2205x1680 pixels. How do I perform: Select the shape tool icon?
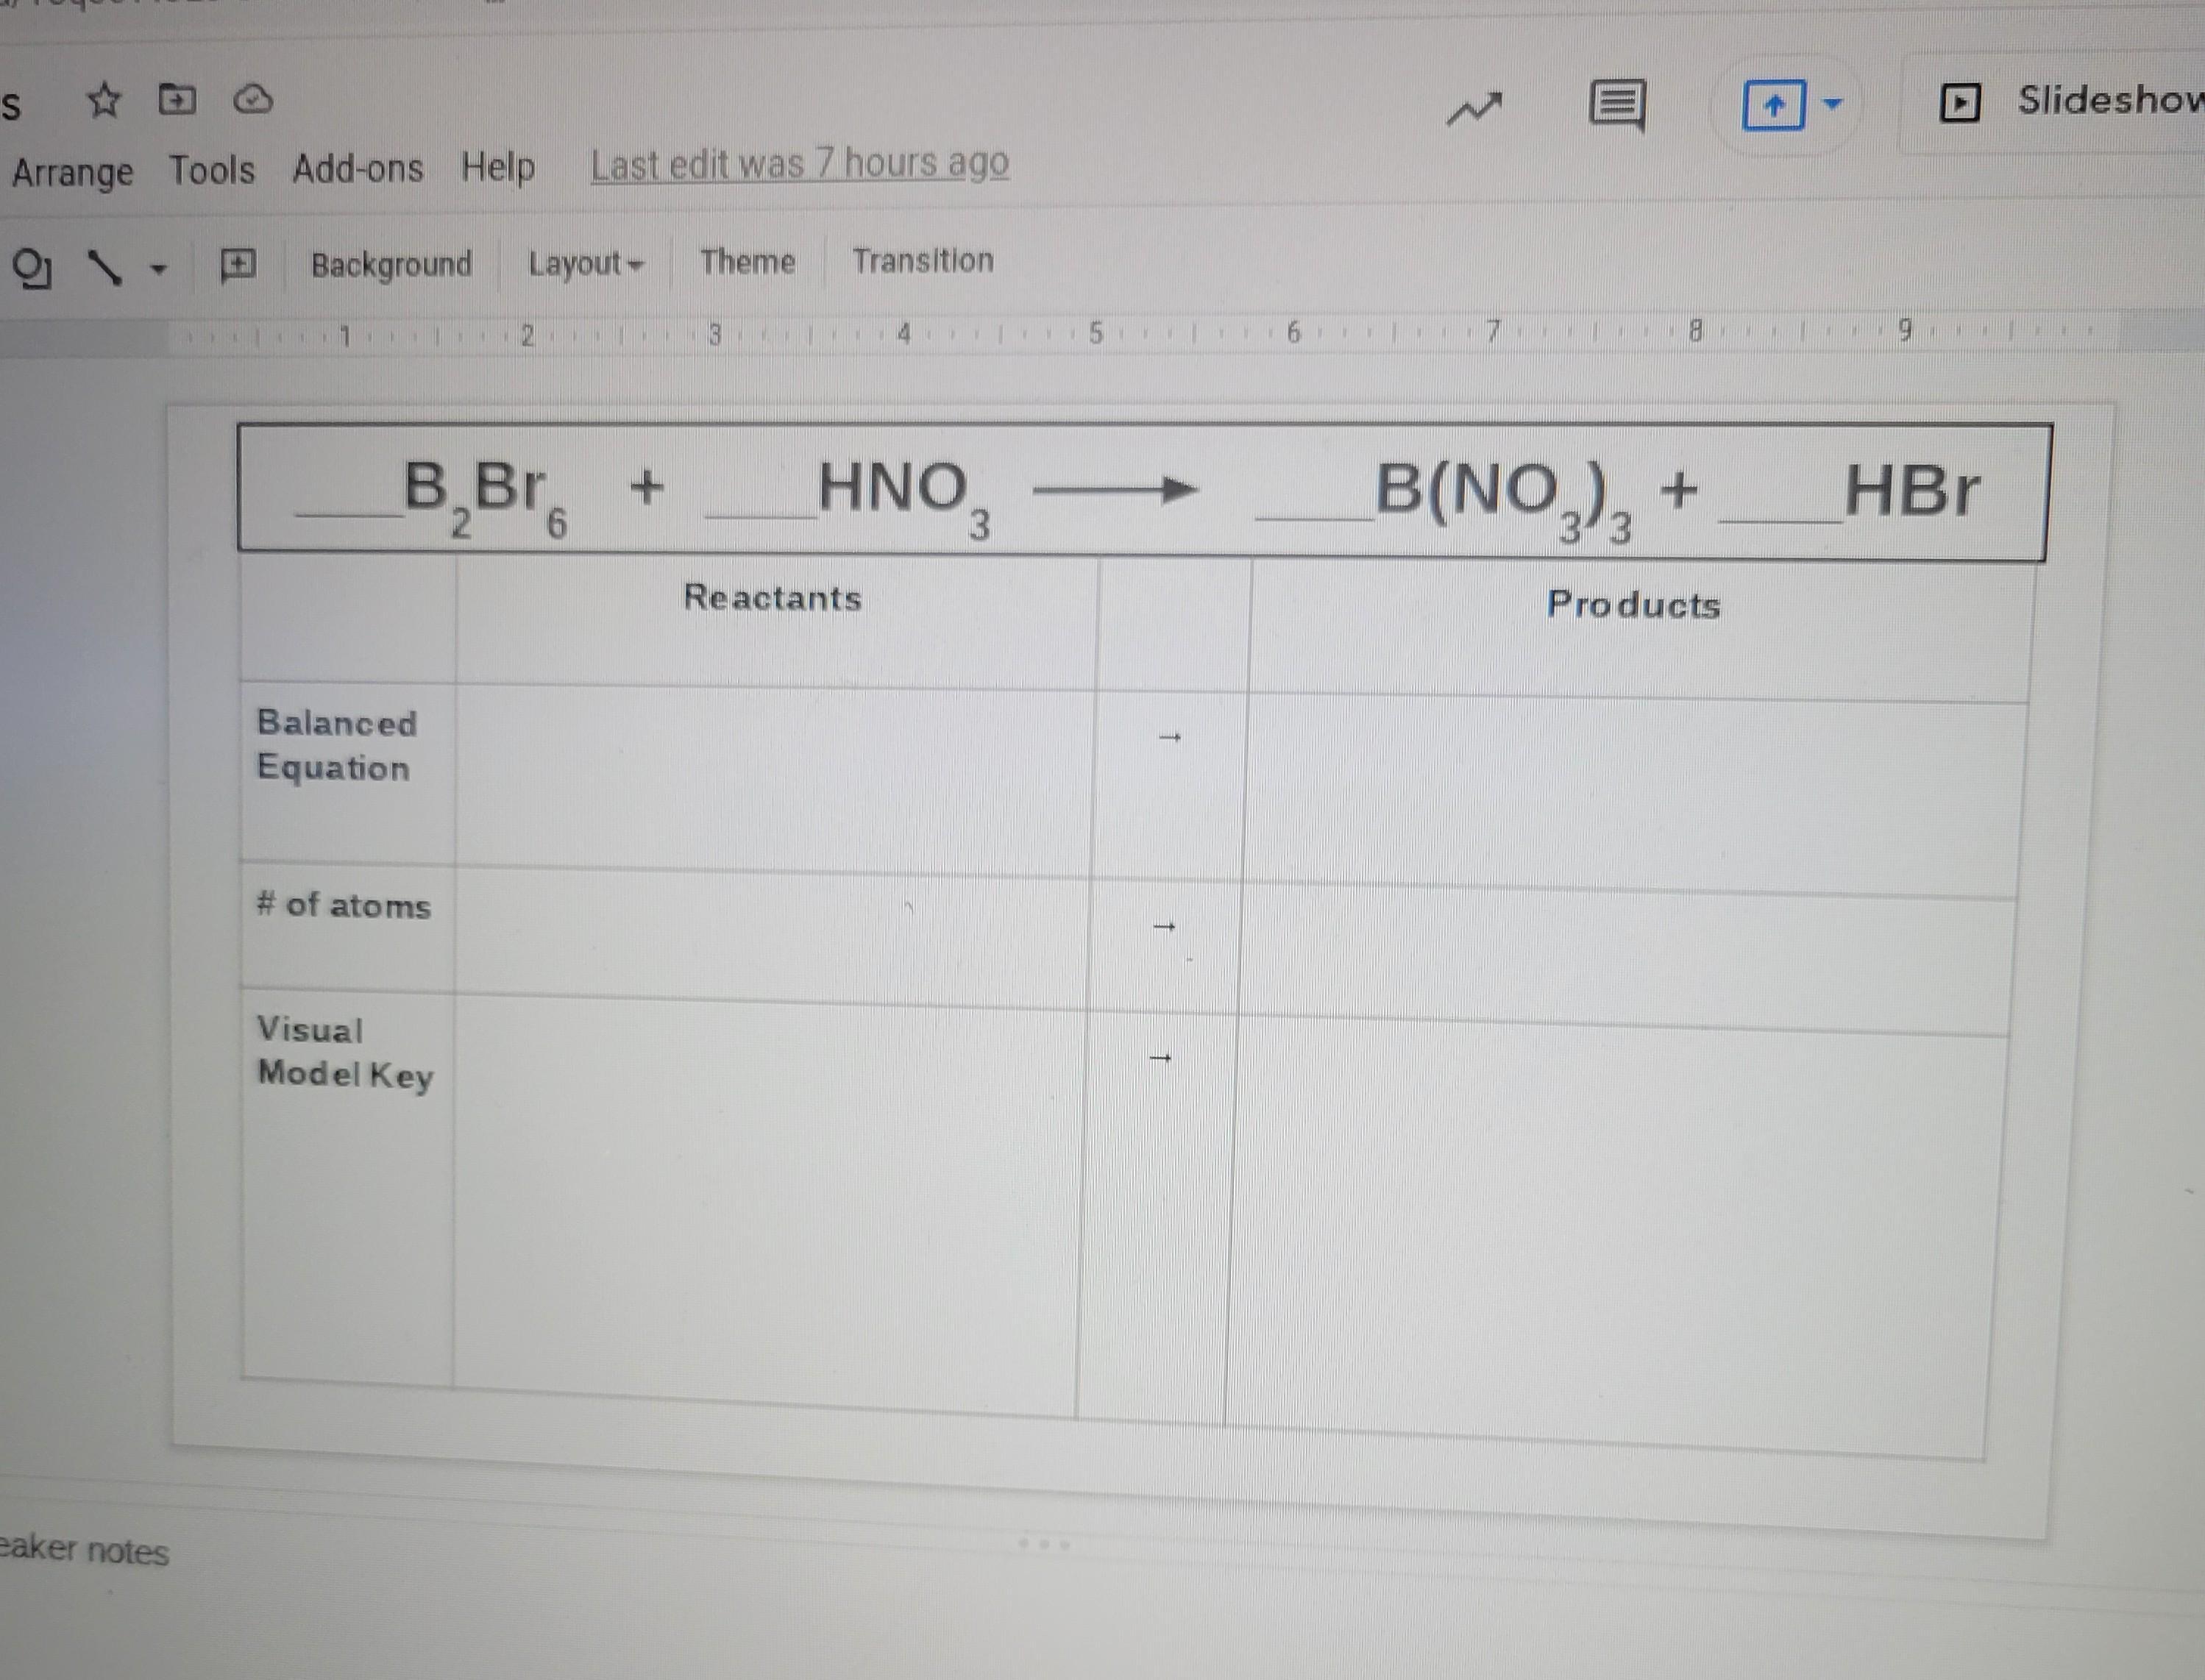tap(31, 268)
